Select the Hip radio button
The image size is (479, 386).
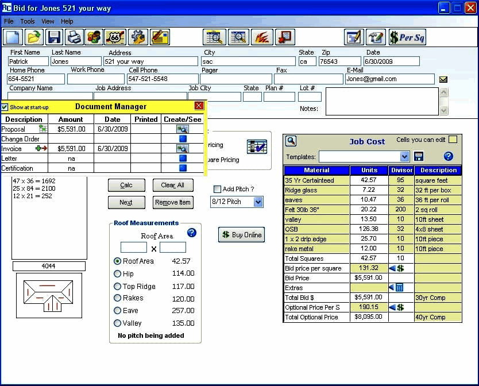tap(118, 274)
